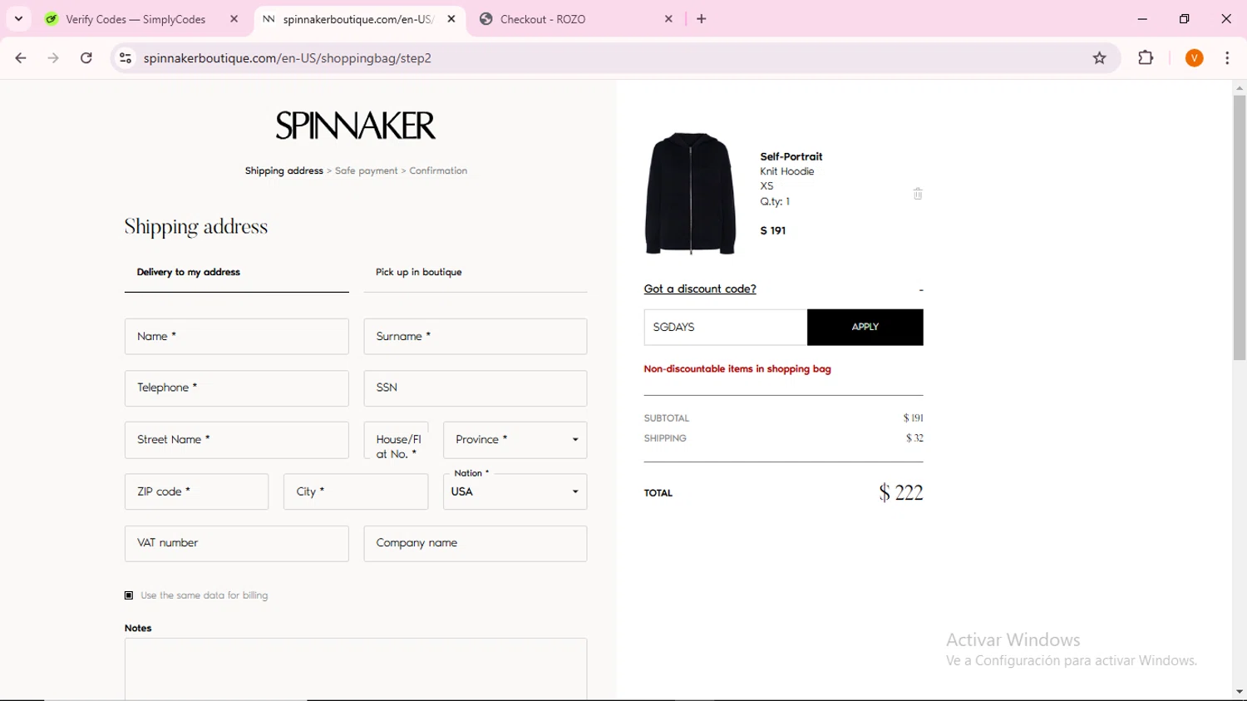Open a new browser tab
Screen dimensions: 1247x701
point(702,19)
